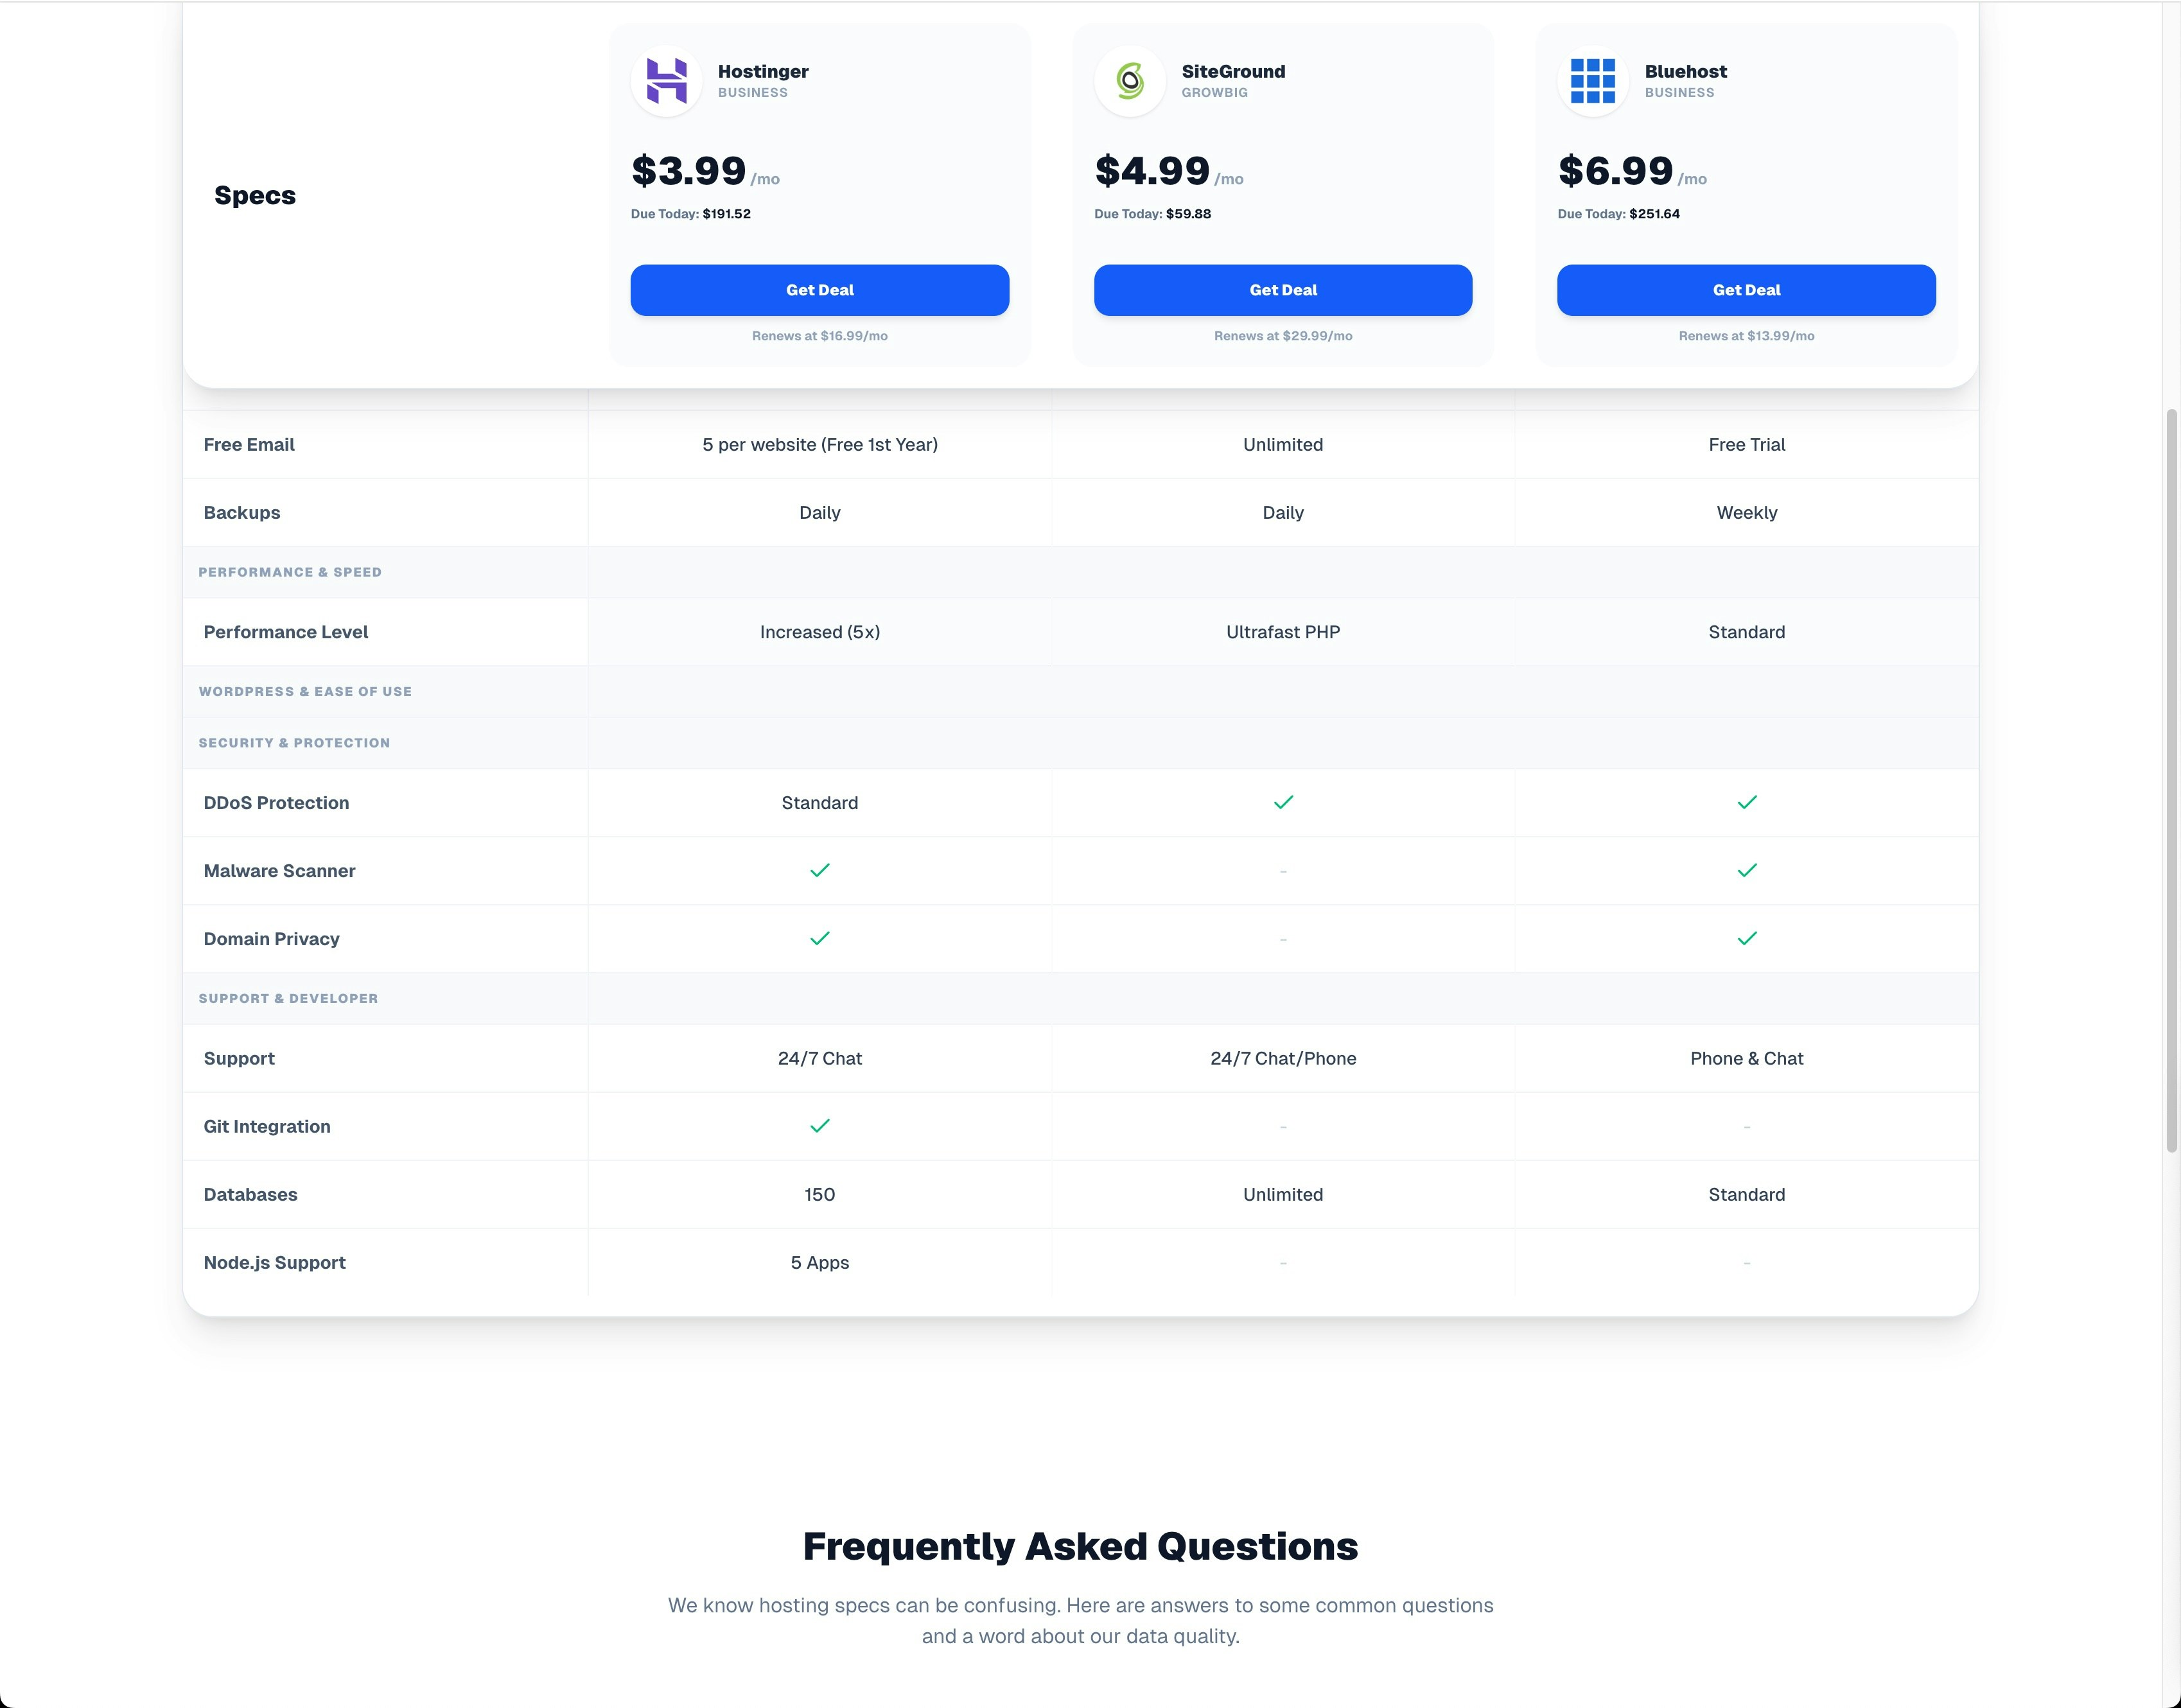
Task: Click the Bluehost grid logo icon
Action: coord(1592,81)
